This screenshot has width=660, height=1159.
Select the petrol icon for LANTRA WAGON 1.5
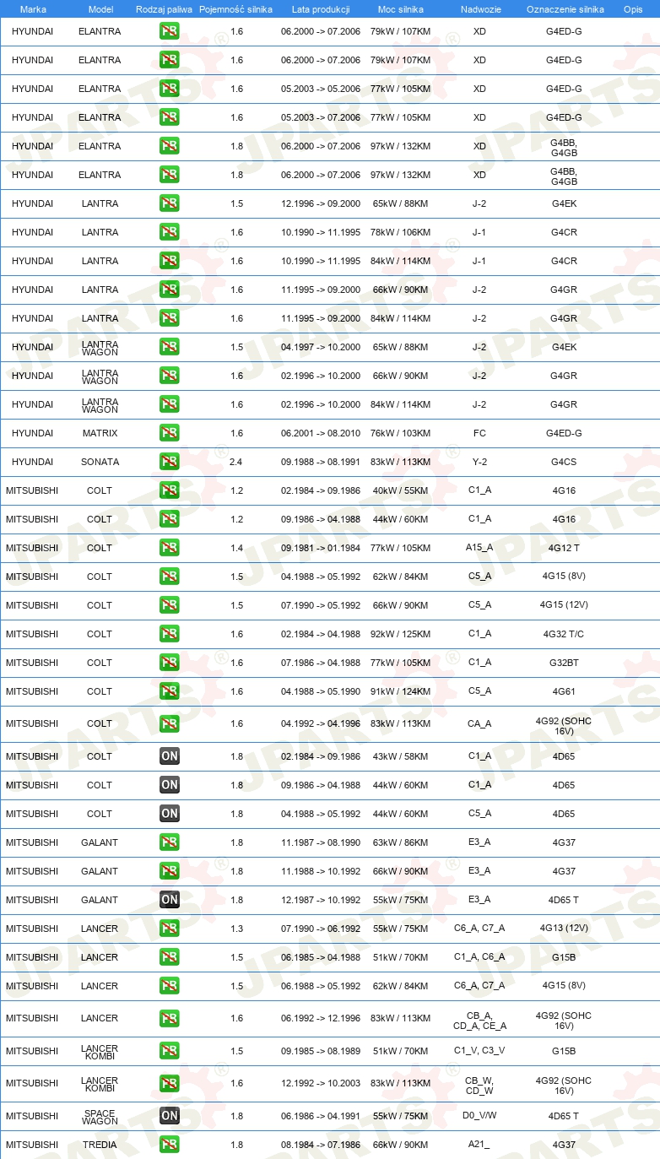point(170,347)
